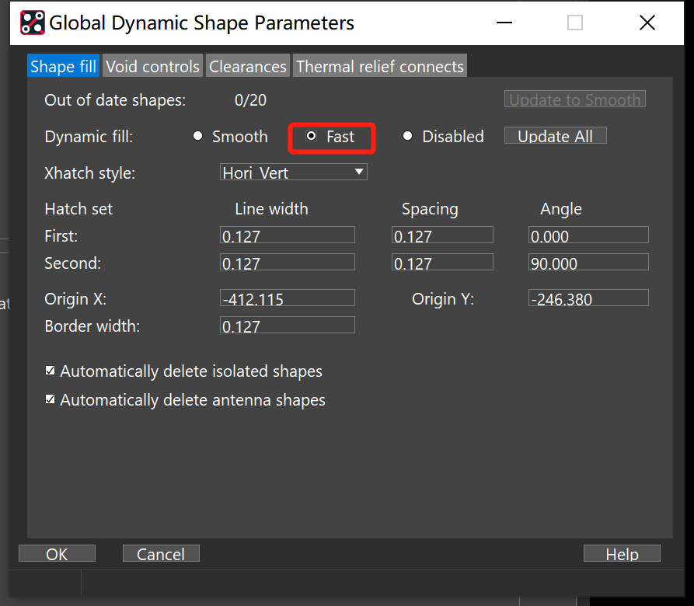Viewport: 694px width, 606px height.
Task: Go to Thermal relief connects tab
Action: [x=379, y=66]
